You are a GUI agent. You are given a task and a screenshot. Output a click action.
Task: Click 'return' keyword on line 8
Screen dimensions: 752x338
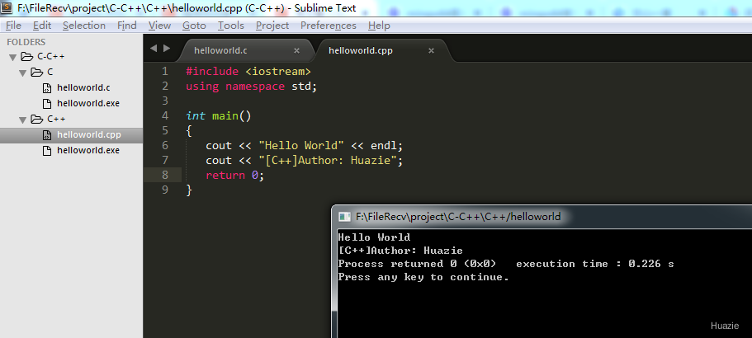tap(225, 176)
